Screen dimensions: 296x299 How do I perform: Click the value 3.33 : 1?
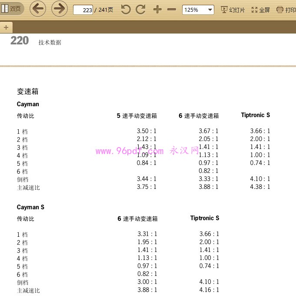(x=208, y=179)
